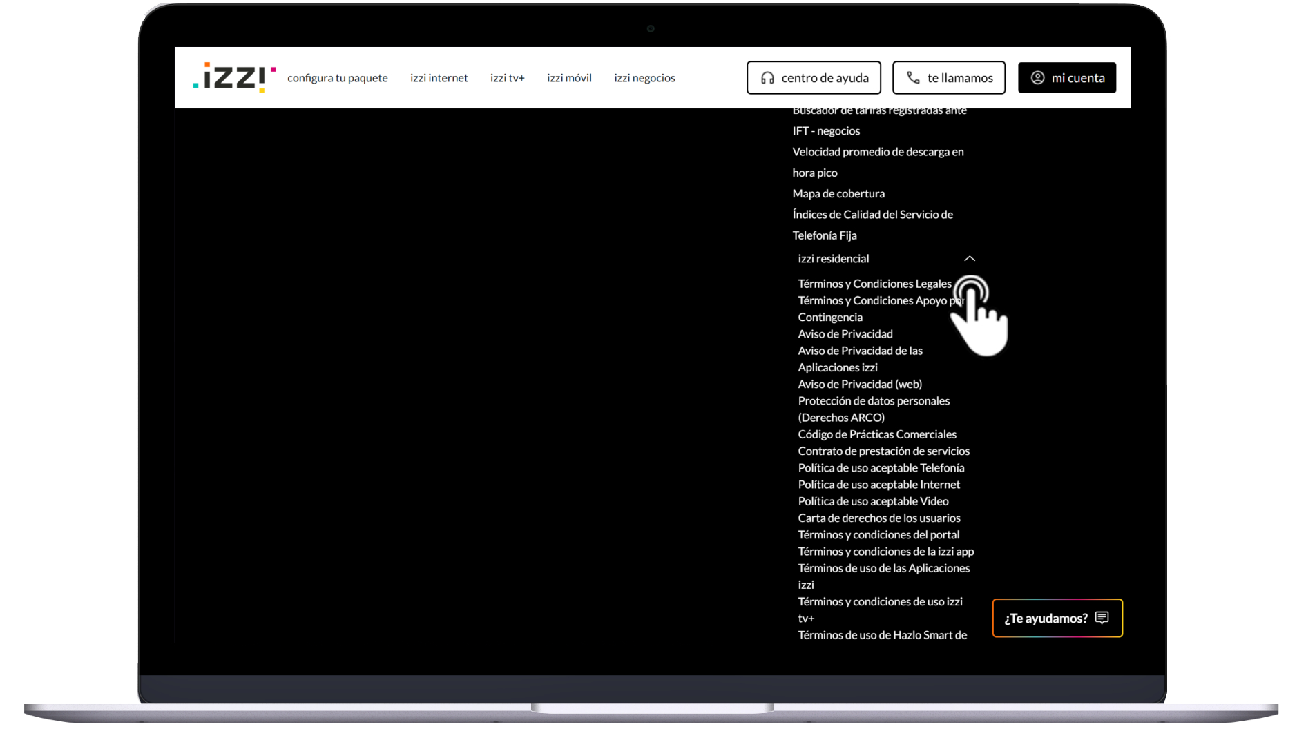Open izzi móvil menu item

(569, 78)
